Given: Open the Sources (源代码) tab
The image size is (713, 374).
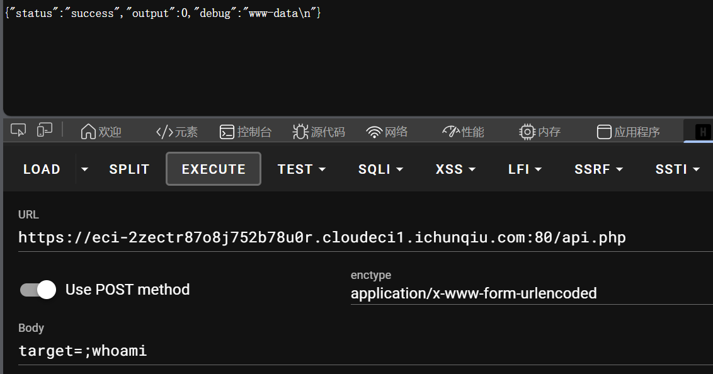Looking at the screenshot, I should [319, 132].
